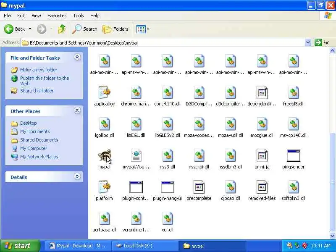Click Share this folder link
Viewport: 336px width, 252px height.
pos(37,91)
